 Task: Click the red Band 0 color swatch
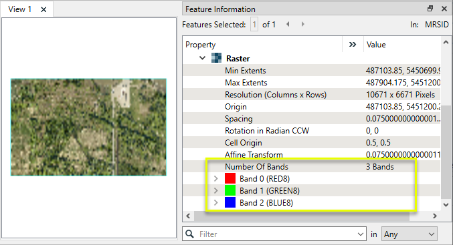pyautogui.click(x=230, y=178)
